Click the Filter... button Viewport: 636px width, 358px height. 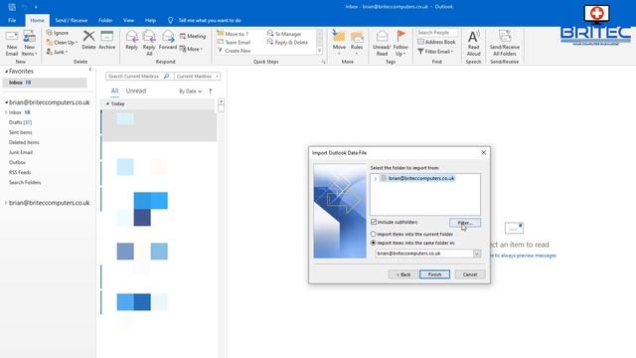pyautogui.click(x=465, y=223)
